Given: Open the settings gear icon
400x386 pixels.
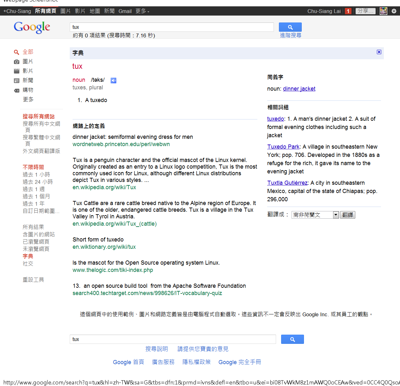Looking at the screenshot, I should pos(394,11).
